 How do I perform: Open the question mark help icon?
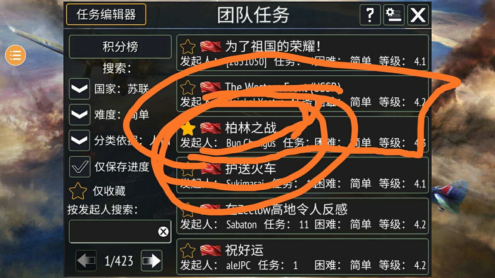point(370,15)
